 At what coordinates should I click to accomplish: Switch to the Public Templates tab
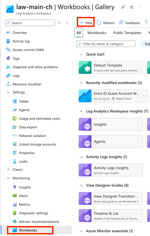127,33
